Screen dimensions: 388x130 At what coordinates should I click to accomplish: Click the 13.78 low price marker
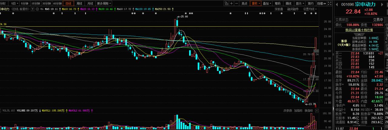tap(312, 104)
